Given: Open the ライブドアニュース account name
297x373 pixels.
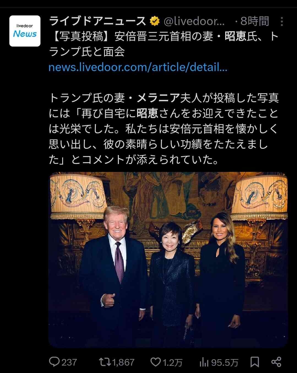Looking at the screenshot, I should point(98,21).
